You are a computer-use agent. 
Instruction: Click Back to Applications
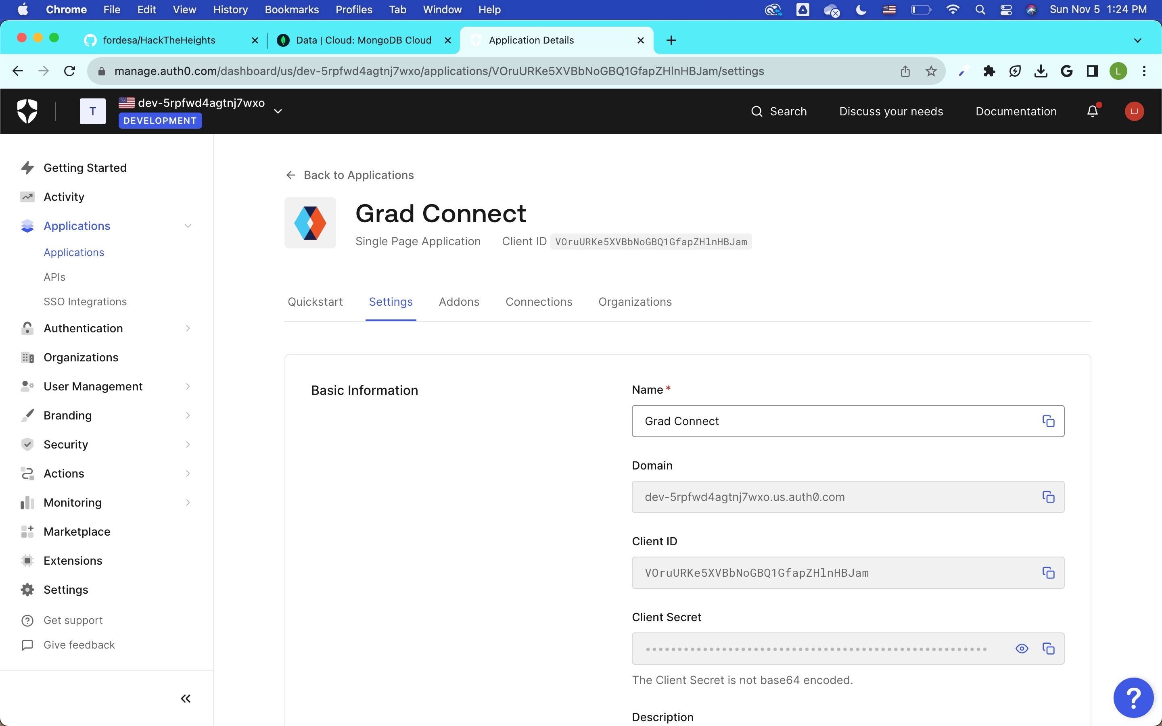358,175
